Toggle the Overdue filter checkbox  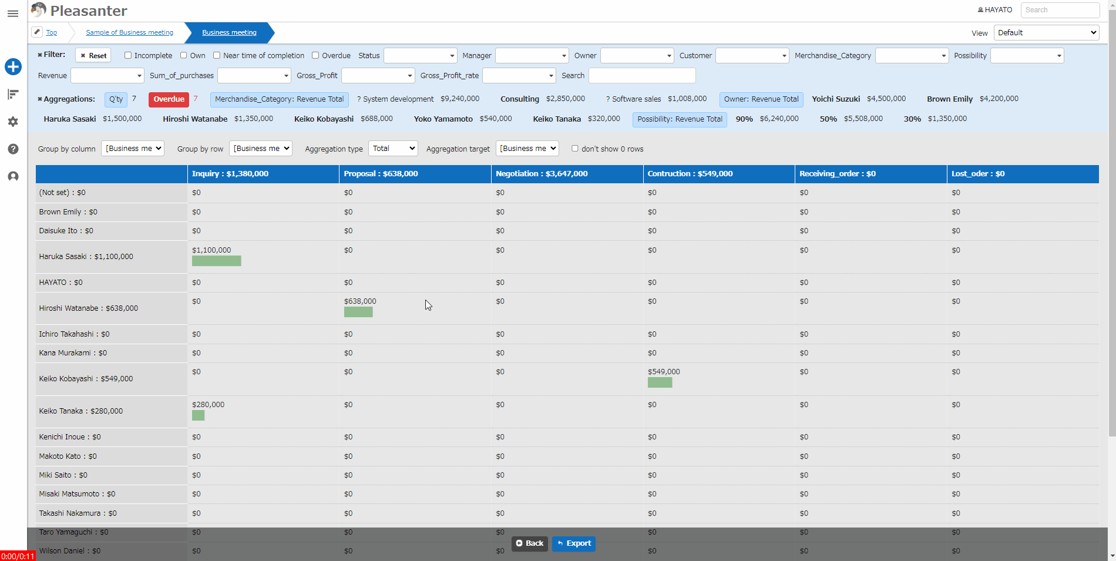(315, 55)
